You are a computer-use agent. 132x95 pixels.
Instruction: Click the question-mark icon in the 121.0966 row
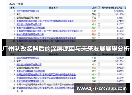pos(99,11)
